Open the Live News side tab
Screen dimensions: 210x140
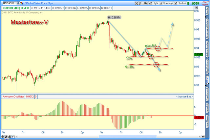click(207, 122)
